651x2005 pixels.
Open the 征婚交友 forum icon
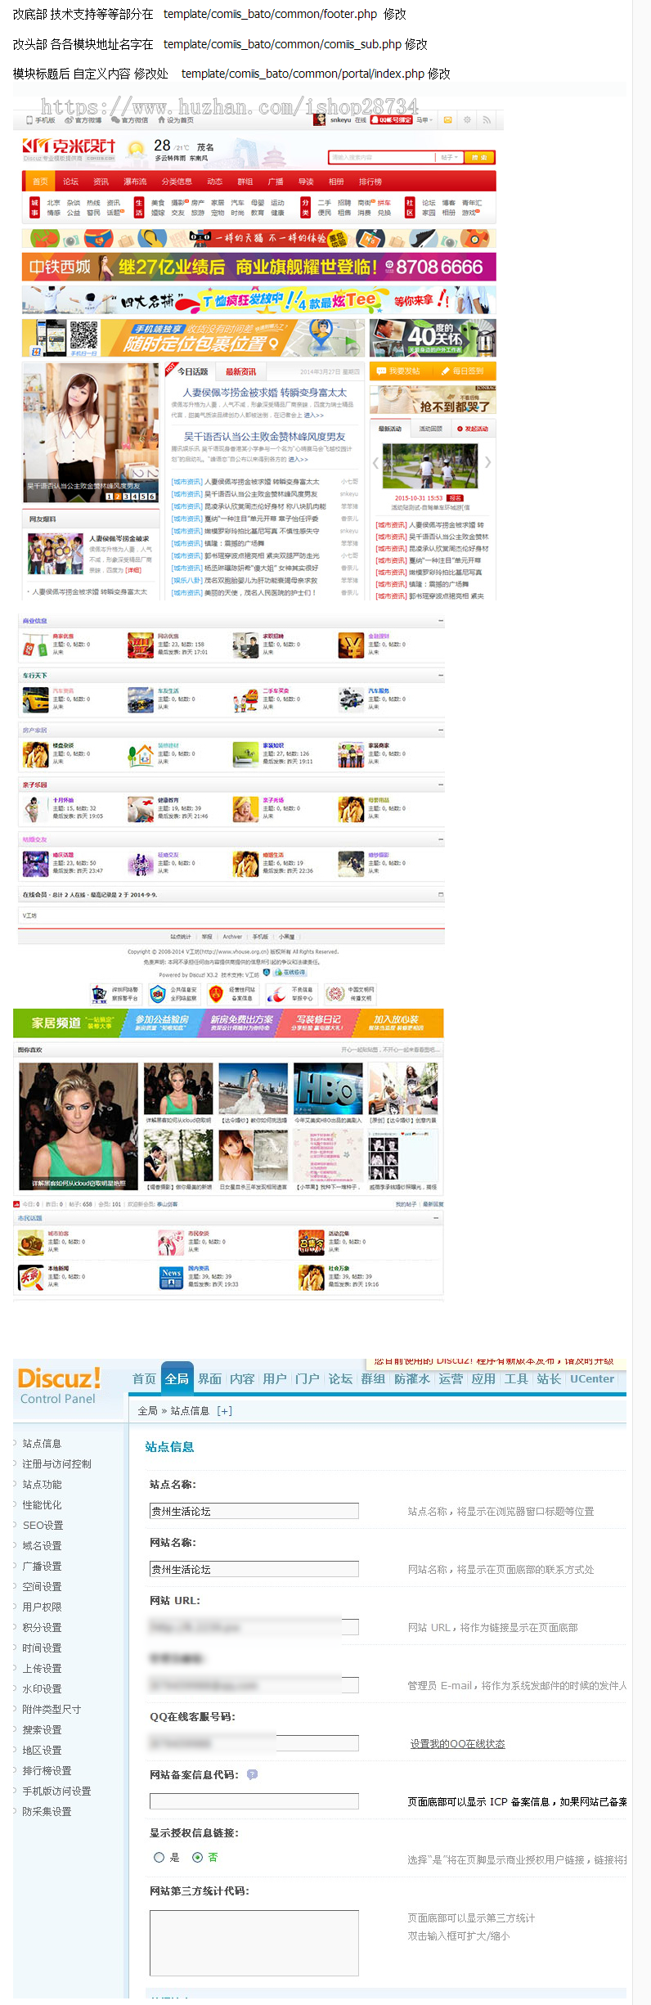141,865
